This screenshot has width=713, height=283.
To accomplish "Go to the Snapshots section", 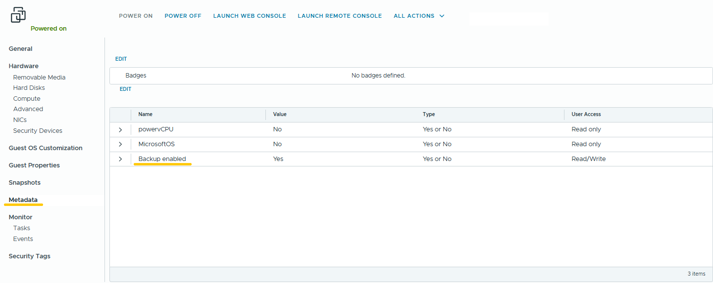I will [x=24, y=183].
